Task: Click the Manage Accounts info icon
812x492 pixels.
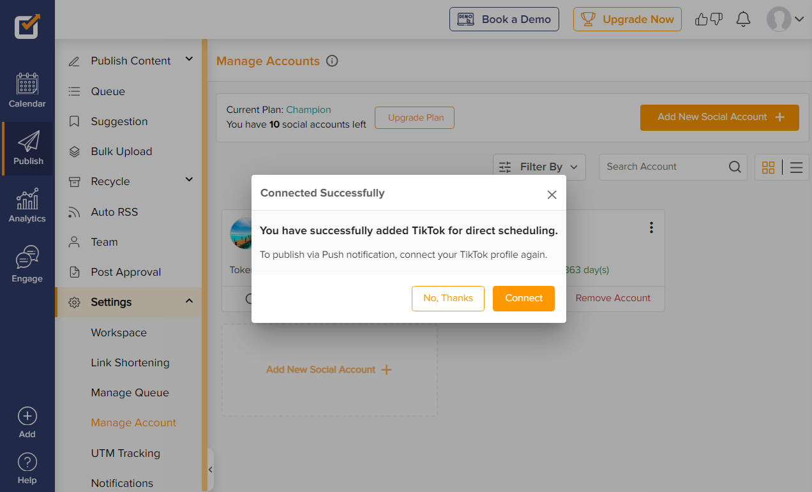Action: click(x=332, y=61)
